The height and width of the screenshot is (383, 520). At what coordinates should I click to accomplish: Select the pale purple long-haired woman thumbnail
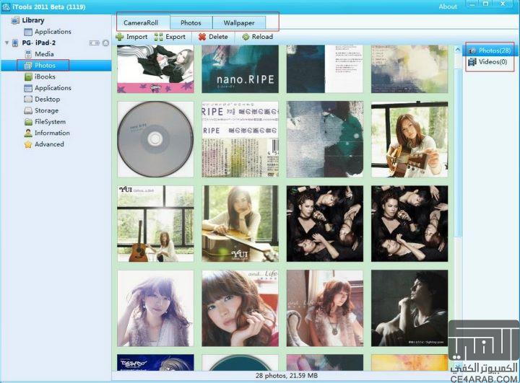click(155, 309)
